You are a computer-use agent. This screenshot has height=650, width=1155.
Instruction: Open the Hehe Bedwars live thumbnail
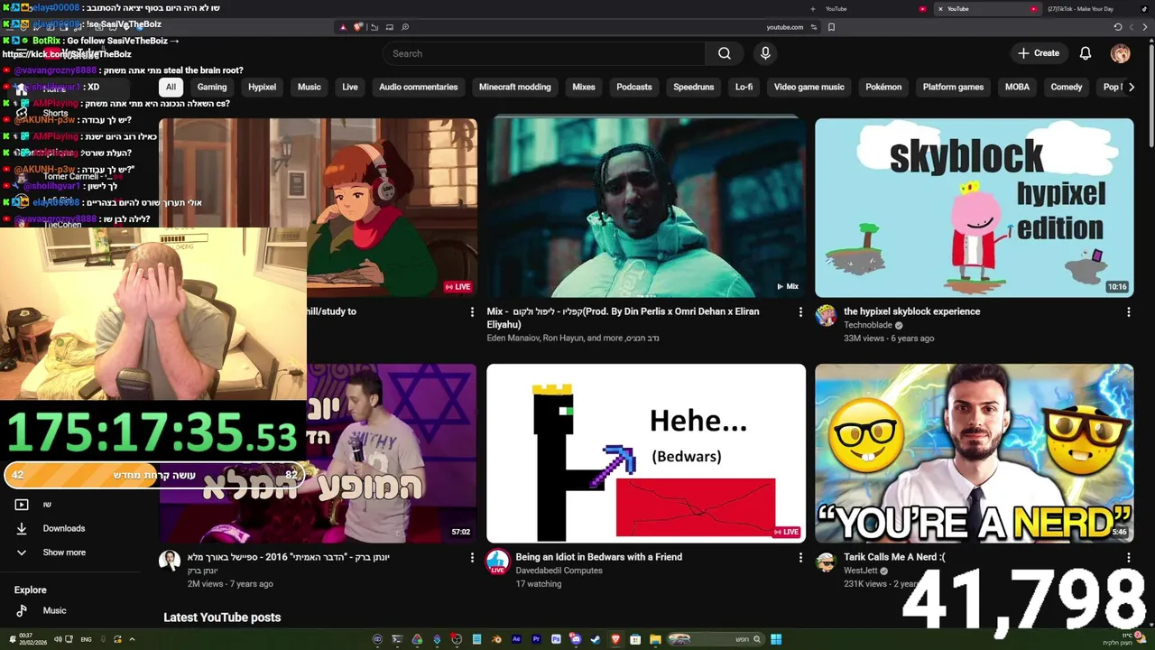coord(646,453)
